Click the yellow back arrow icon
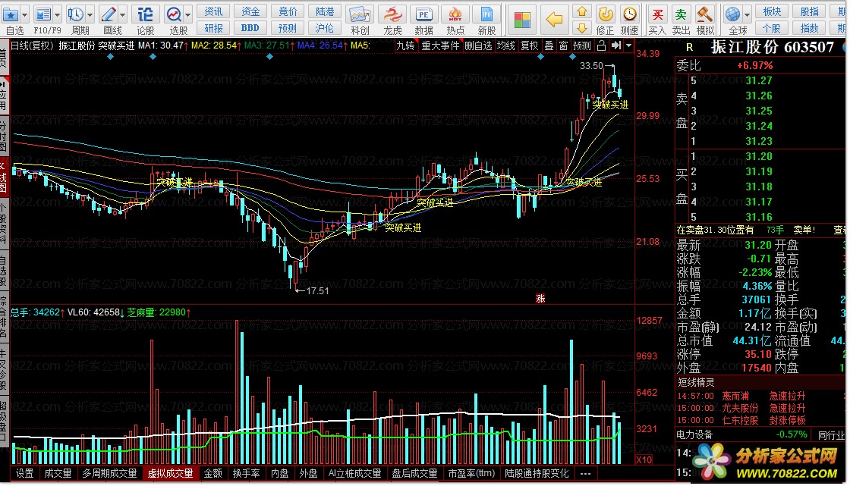The image size is (850, 486). (x=554, y=20)
